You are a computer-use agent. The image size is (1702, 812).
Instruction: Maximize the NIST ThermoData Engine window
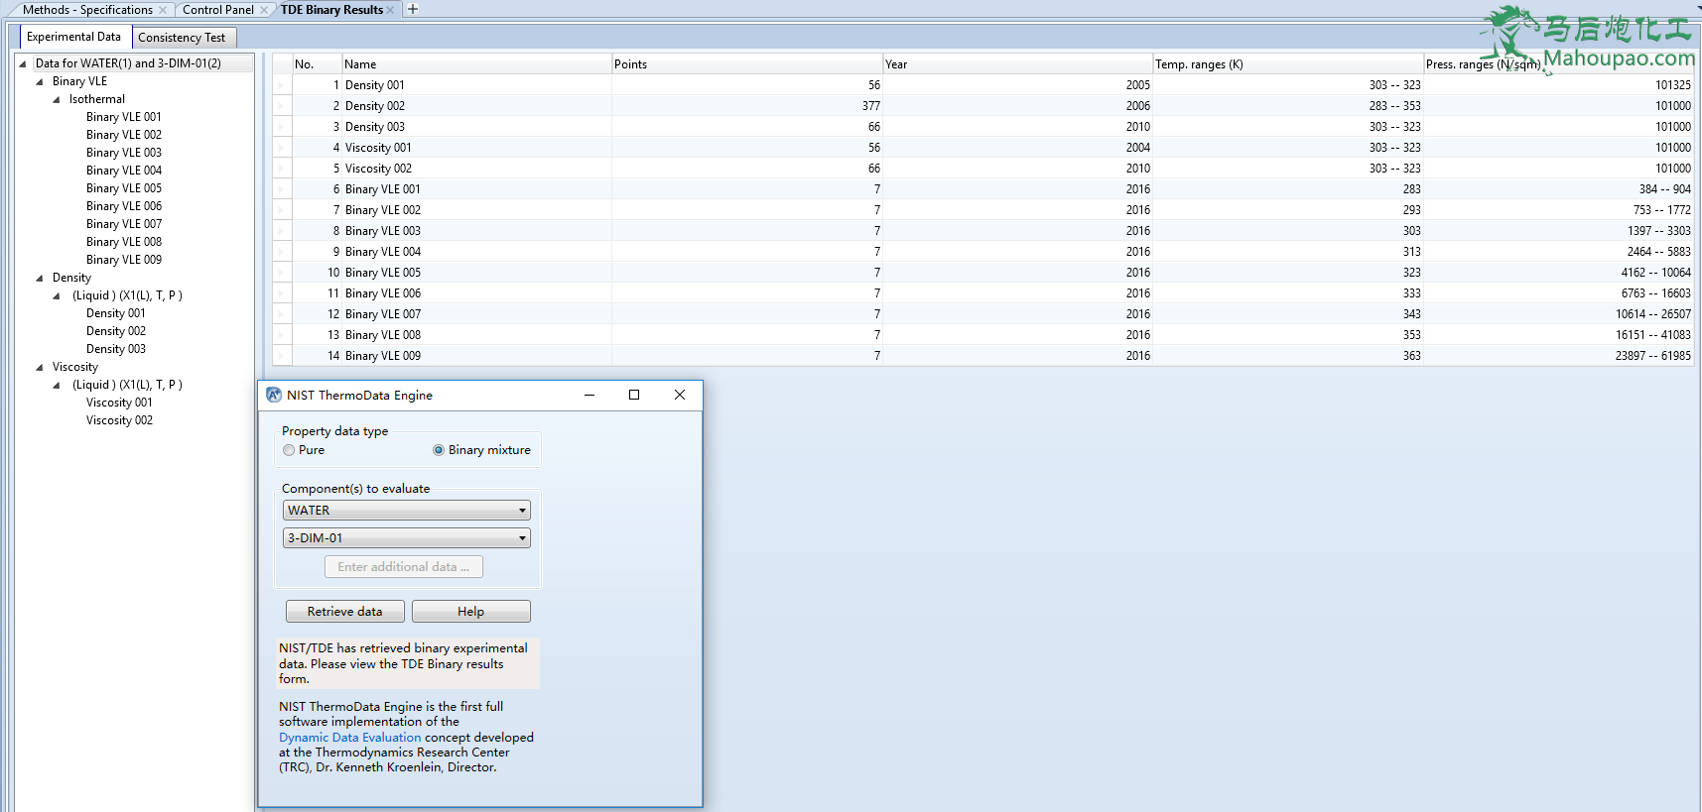point(634,395)
